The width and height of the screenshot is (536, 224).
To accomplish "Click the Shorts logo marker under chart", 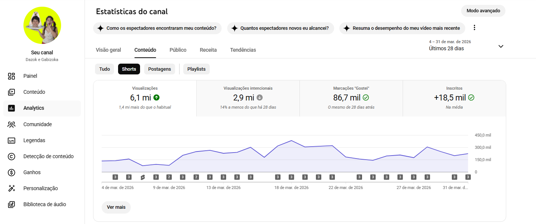I will [142, 177].
